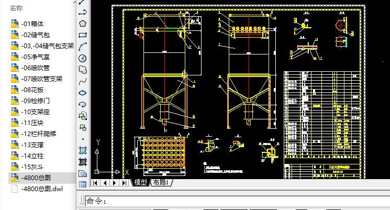Select the Revision Cloud tool
The height and width of the screenshot is (210, 390).
pyautogui.click(x=82, y=69)
